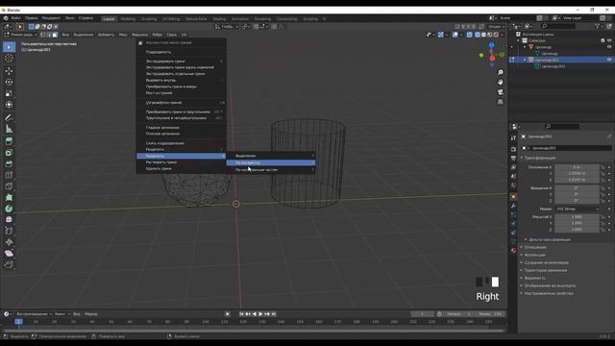Choose the Move tool

coord(9,71)
